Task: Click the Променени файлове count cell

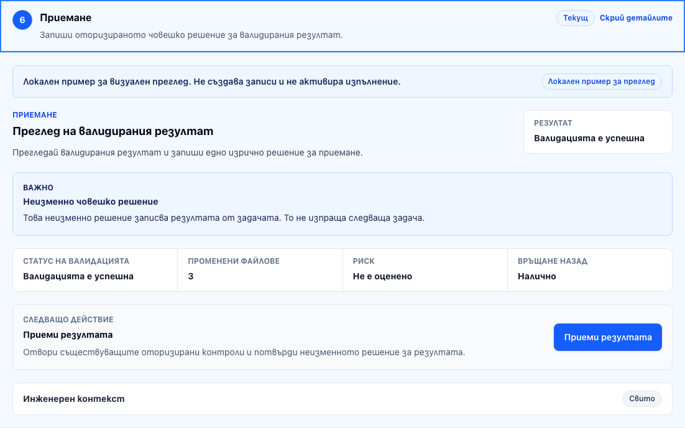Action: (x=260, y=270)
